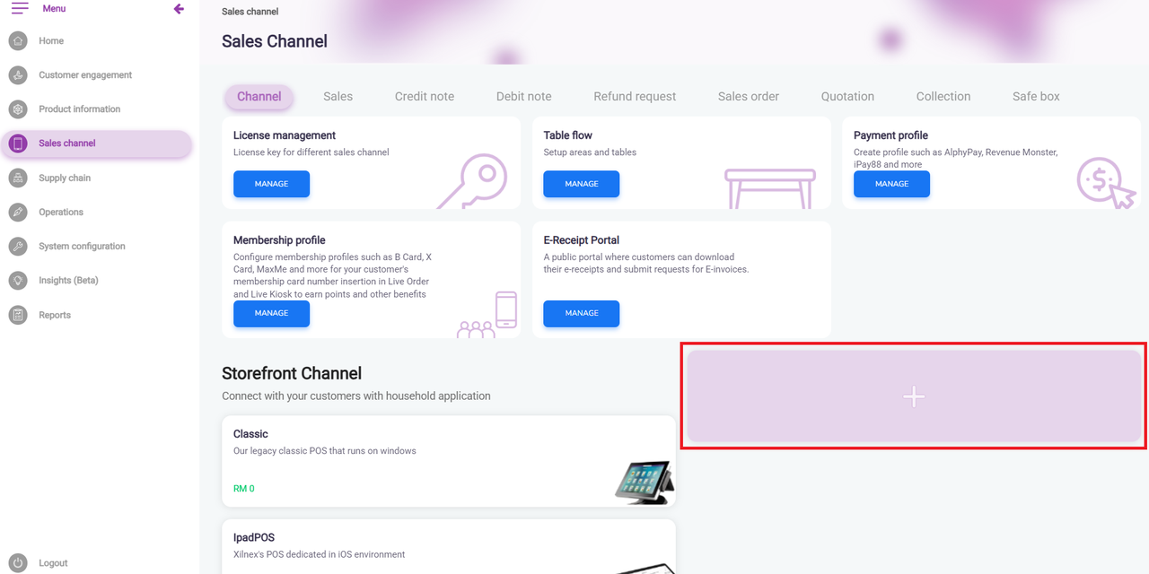Switch to the Refund request tab
The height and width of the screenshot is (574, 1149).
(x=635, y=97)
